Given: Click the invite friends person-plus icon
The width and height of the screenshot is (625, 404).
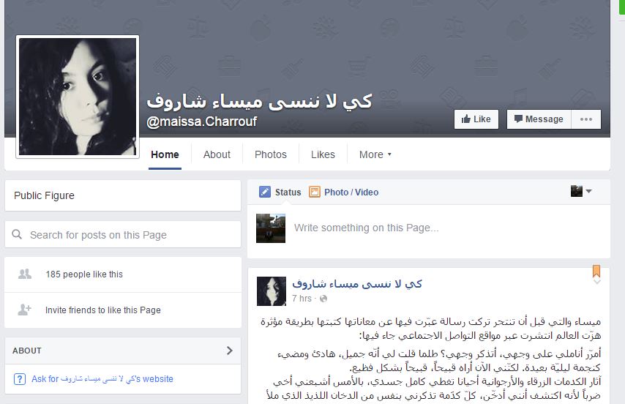Looking at the screenshot, I should (25, 310).
